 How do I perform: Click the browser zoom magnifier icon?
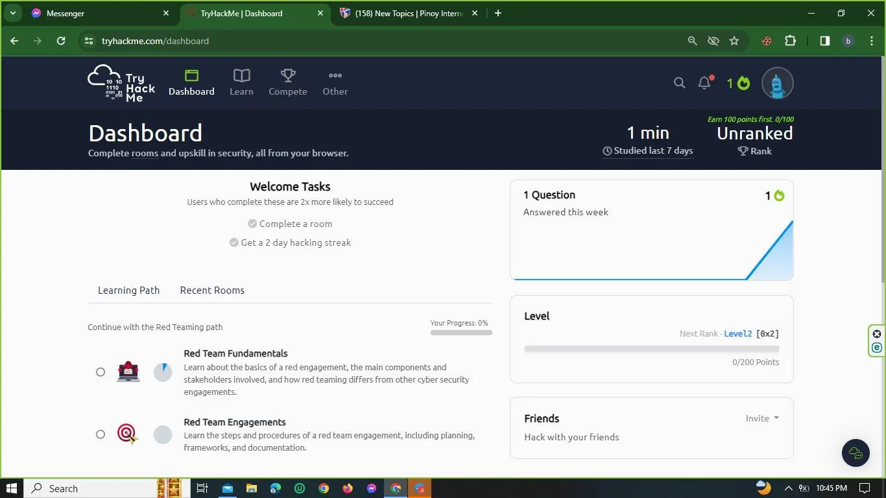coord(692,41)
